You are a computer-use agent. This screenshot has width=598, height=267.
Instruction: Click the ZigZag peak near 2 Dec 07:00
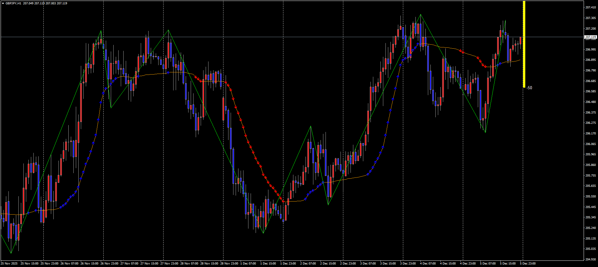[x=311, y=126]
